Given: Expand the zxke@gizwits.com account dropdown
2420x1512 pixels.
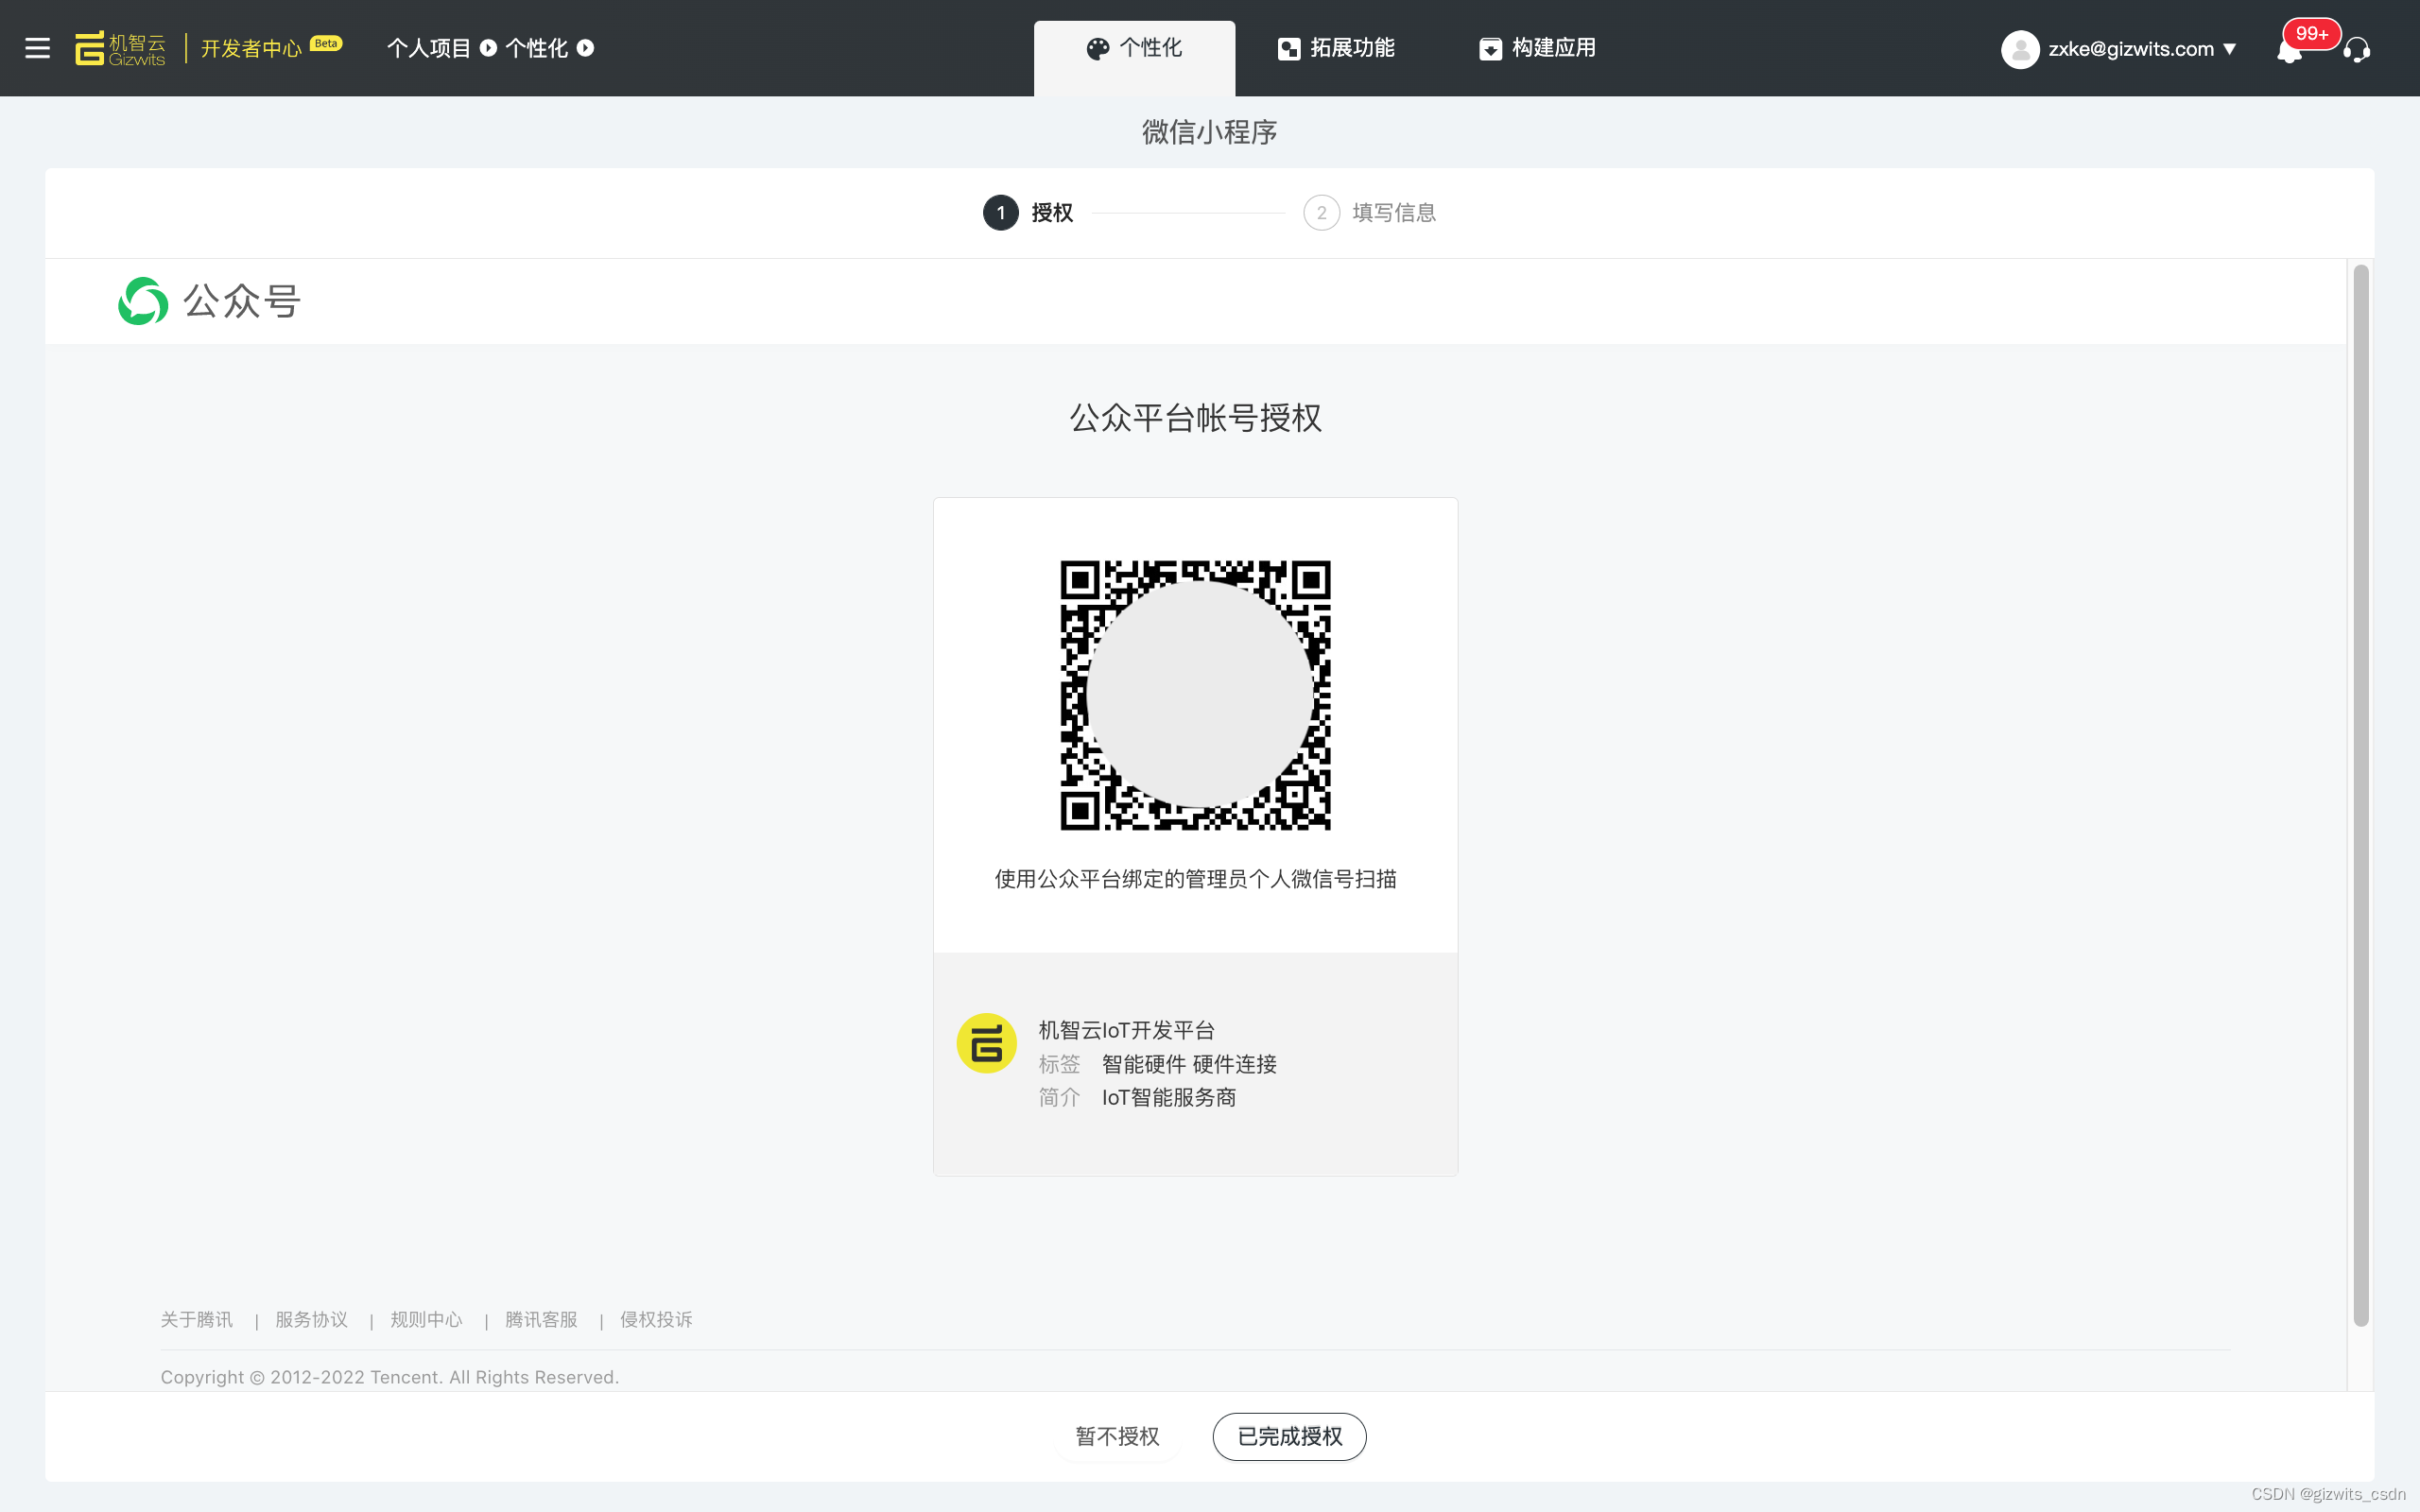Looking at the screenshot, I should [x=2229, y=49].
